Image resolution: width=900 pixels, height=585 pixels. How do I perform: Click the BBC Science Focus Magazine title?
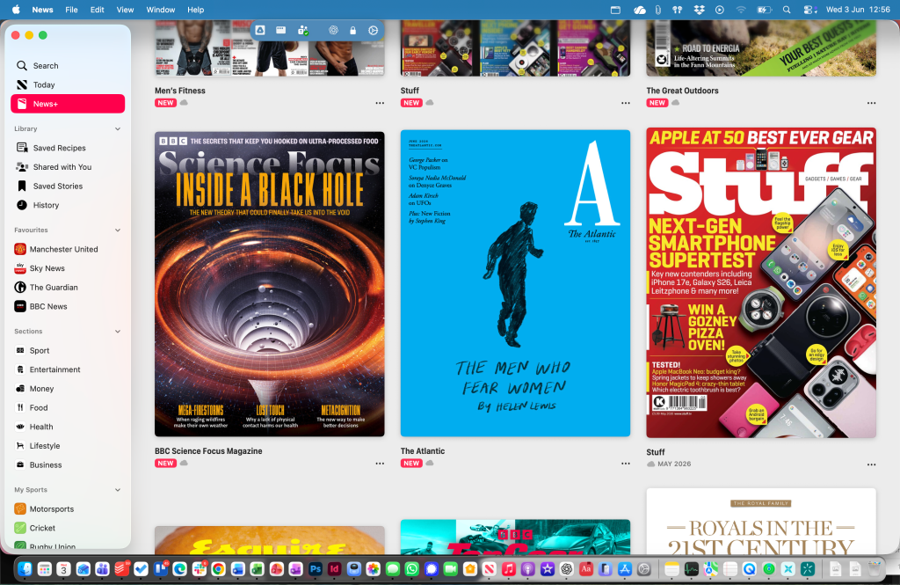pyautogui.click(x=208, y=451)
